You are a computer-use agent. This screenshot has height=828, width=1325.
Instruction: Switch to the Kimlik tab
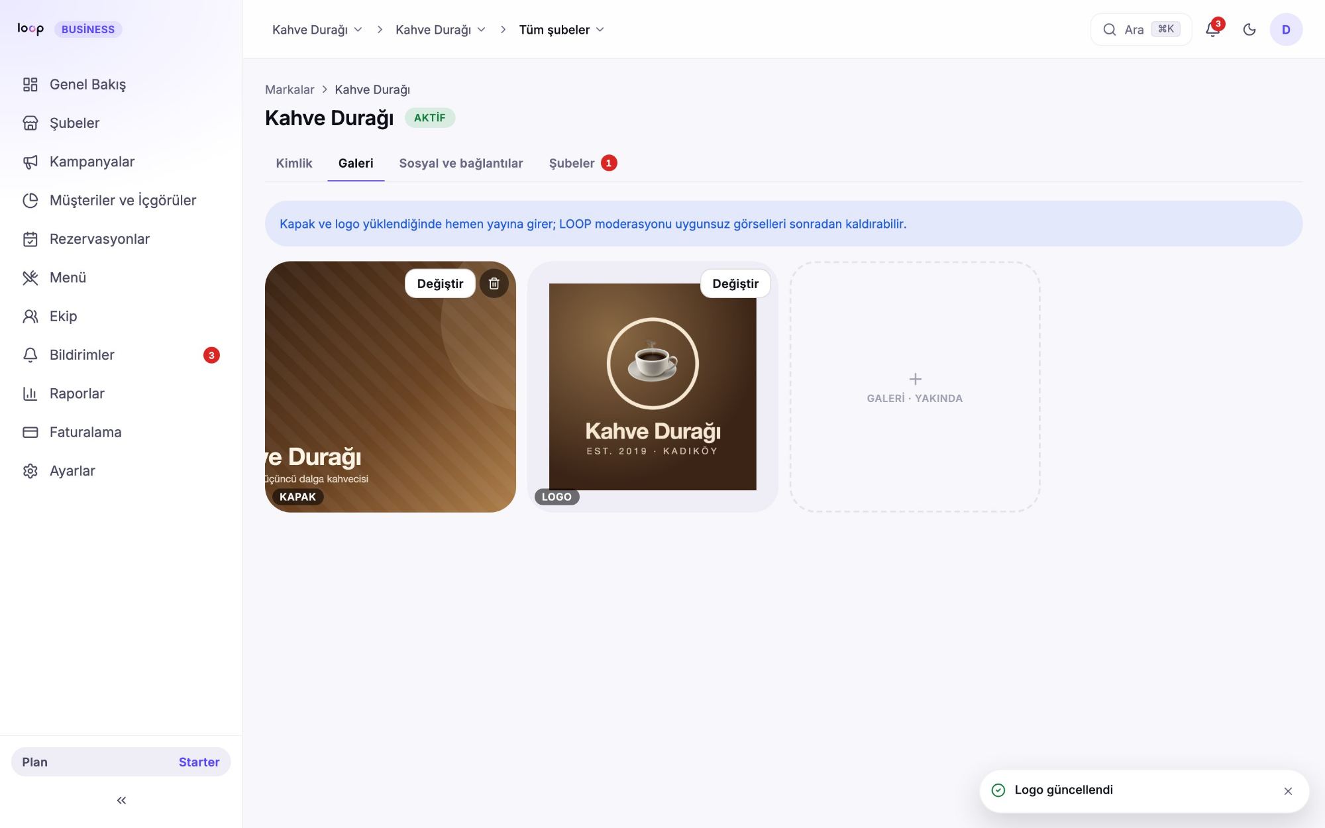click(x=294, y=163)
